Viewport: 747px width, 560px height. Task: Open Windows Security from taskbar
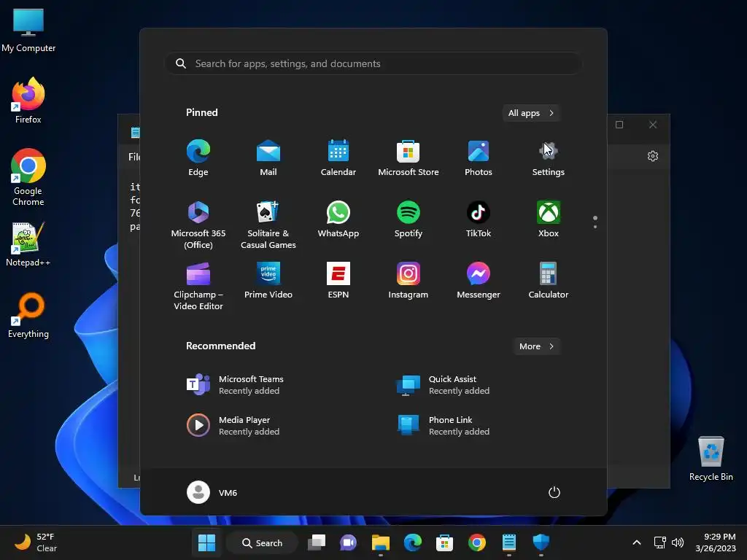[x=541, y=542]
